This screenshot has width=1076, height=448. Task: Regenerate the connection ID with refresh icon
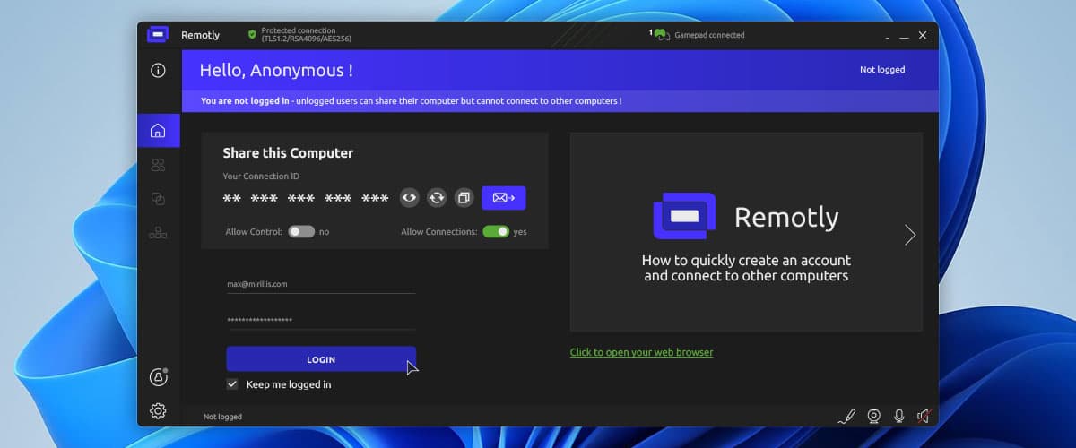[437, 198]
